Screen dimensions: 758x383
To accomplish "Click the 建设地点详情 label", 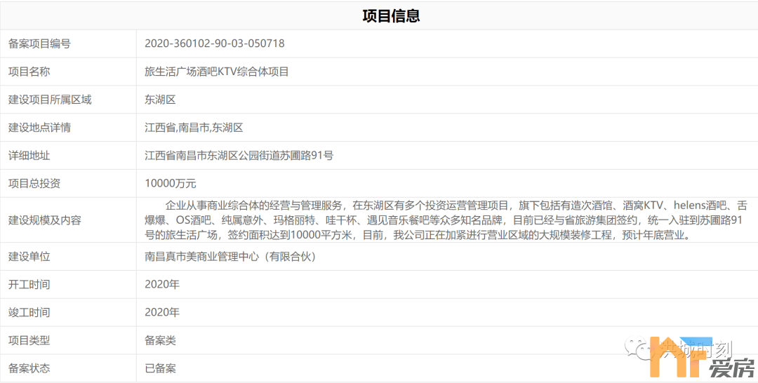I will [39, 128].
